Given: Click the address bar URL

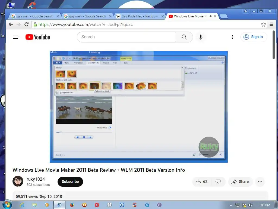Looking at the screenshot, I should click(x=86, y=24).
